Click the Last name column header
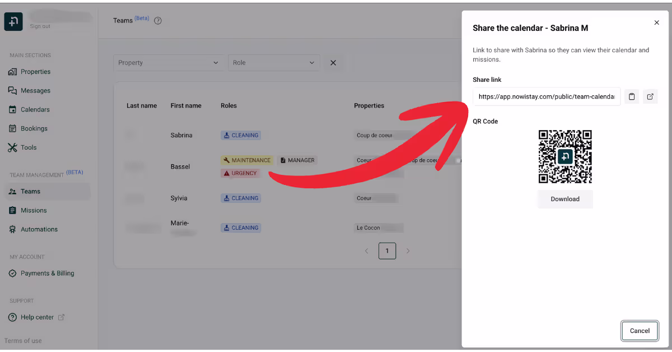The height and width of the screenshot is (352, 672). pos(142,105)
